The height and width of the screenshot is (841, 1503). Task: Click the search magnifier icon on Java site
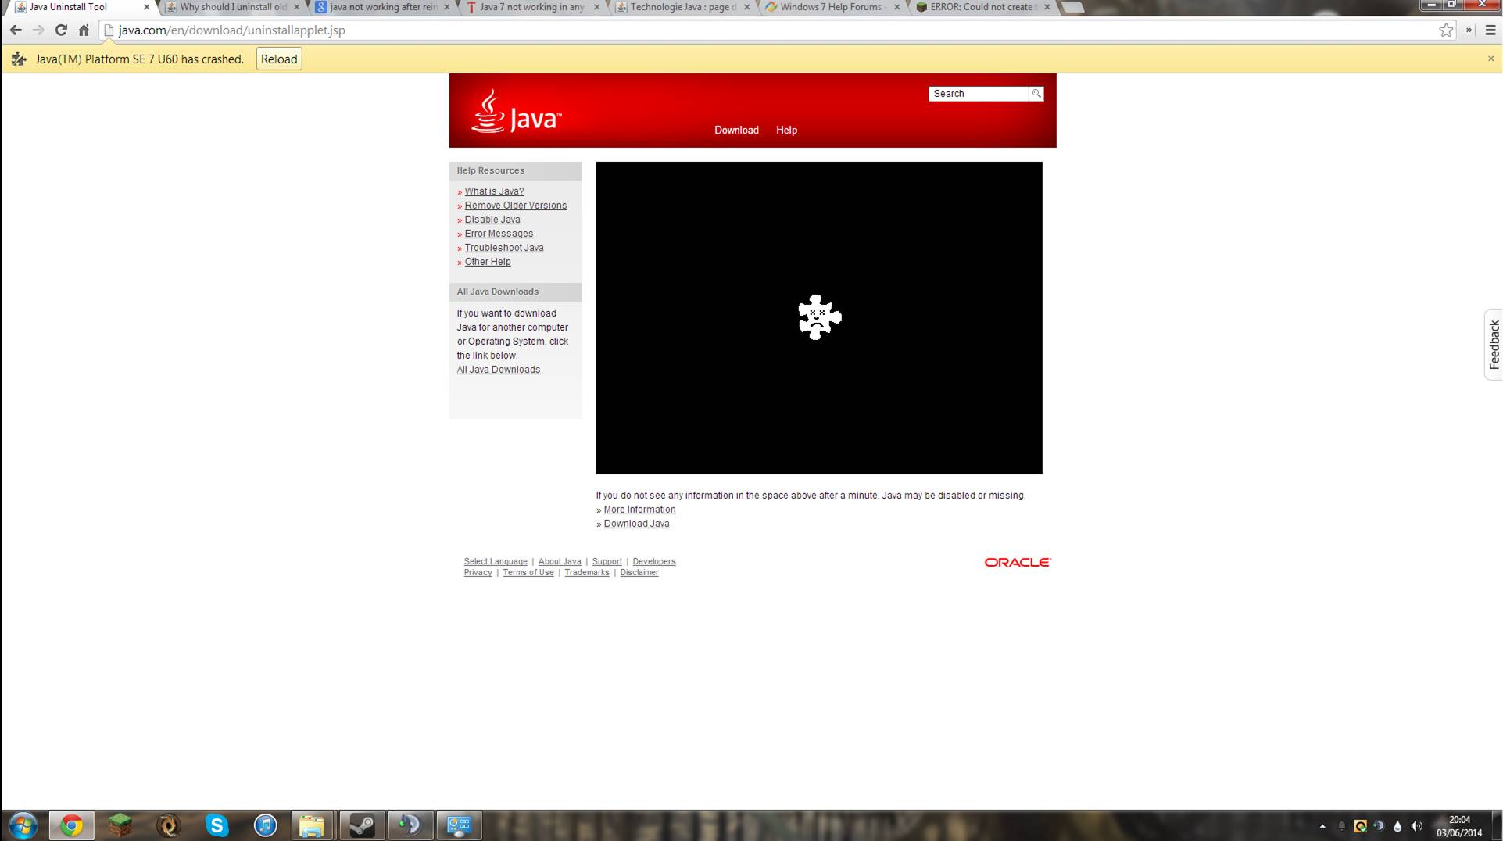tap(1036, 94)
